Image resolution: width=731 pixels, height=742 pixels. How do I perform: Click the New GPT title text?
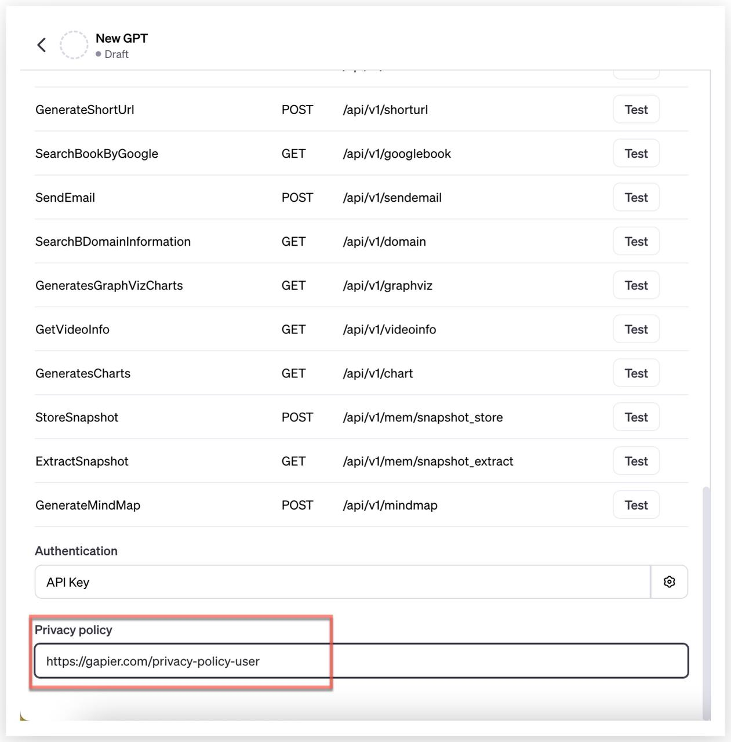pyautogui.click(x=122, y=38)
